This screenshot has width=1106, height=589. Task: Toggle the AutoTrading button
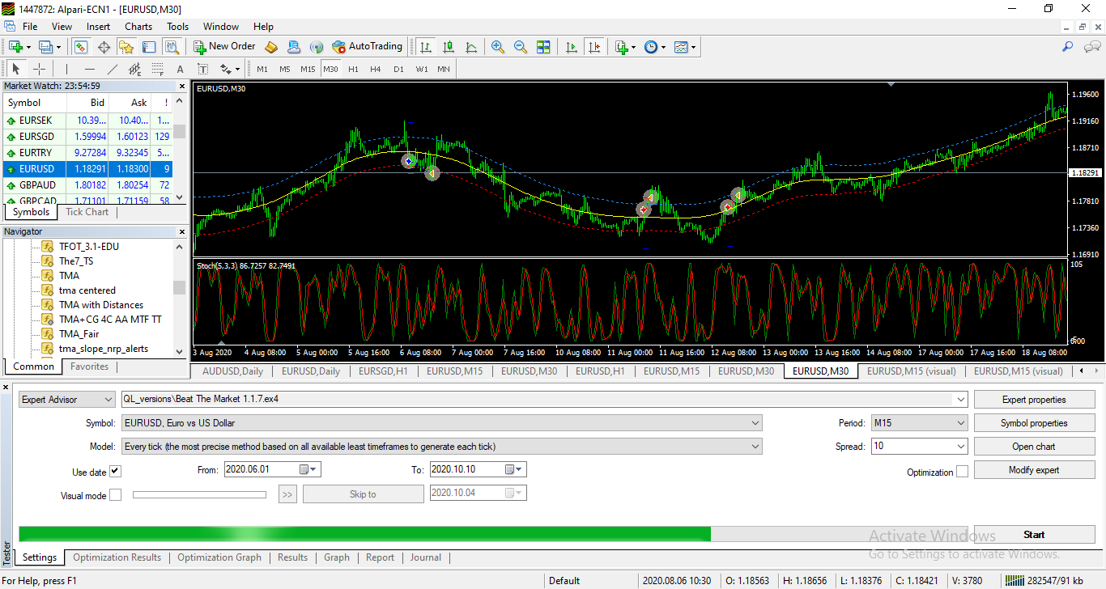[x=368, y=47]
